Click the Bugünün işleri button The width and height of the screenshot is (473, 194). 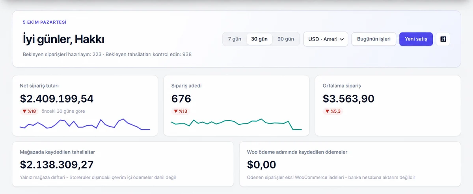point(374,39)
